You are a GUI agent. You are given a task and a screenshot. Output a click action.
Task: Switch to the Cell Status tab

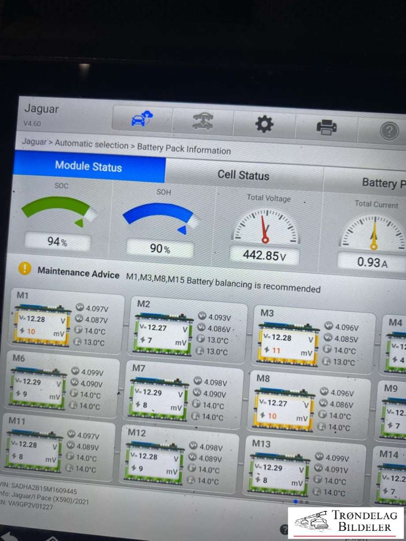244,175
